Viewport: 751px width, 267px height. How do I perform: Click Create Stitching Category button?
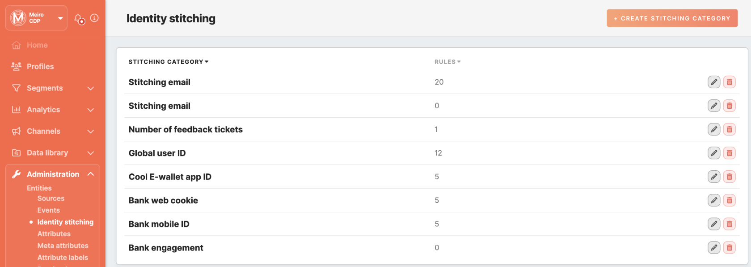(x=672, y=18)
